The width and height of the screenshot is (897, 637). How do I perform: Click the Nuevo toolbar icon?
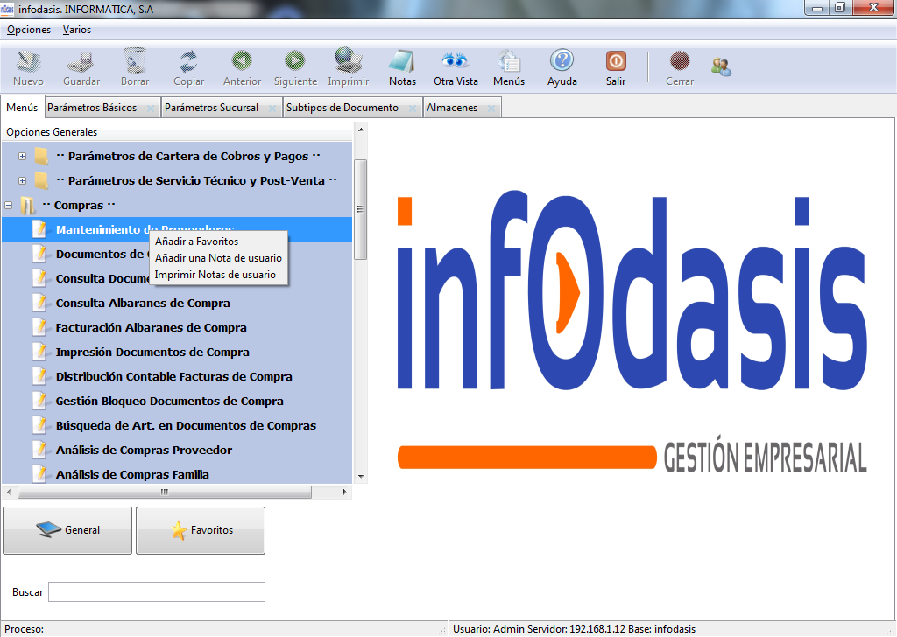pos(28,61)
